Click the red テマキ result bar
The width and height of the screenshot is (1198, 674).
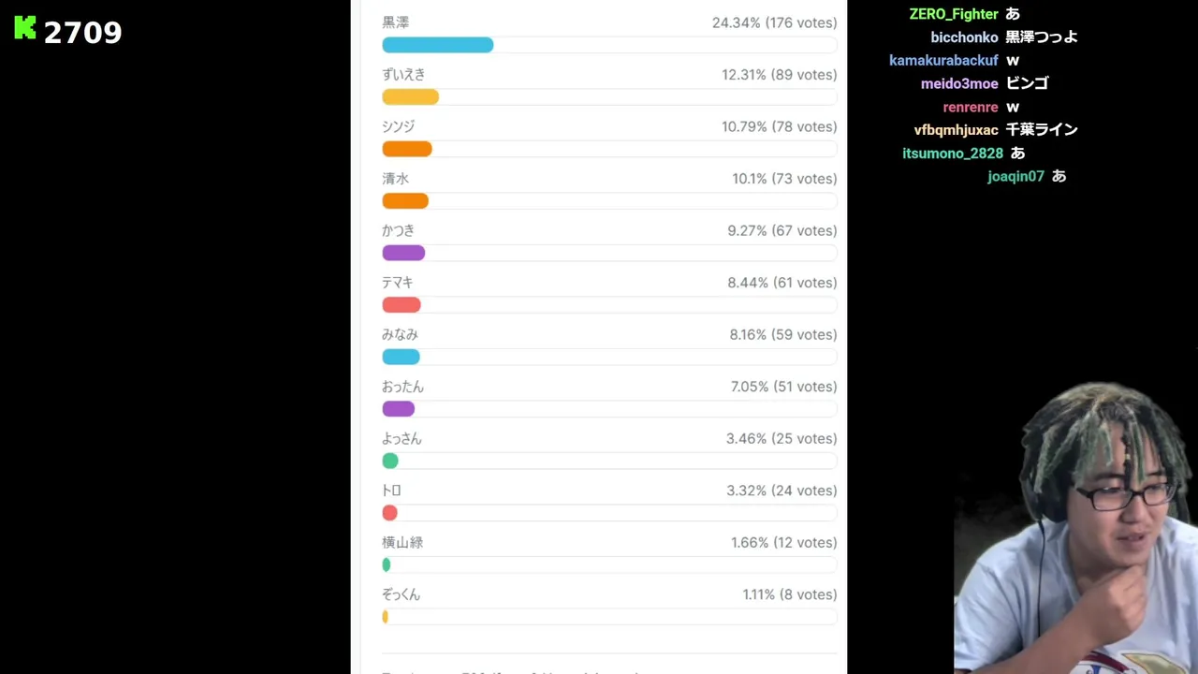402,305
